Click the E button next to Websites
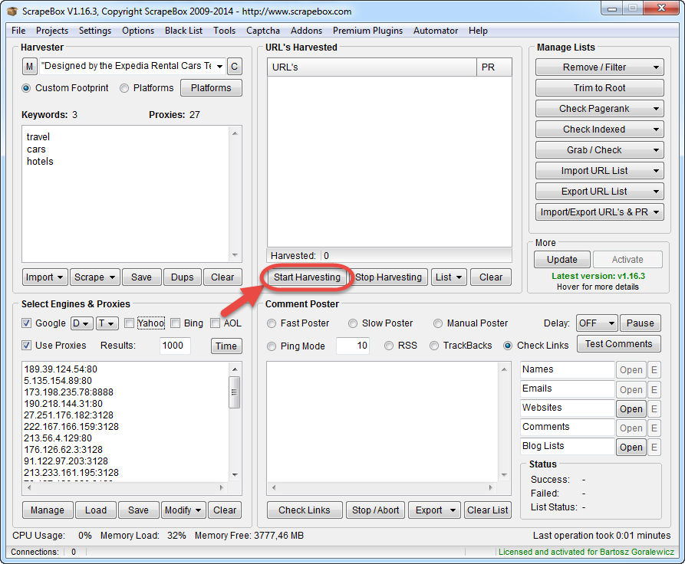Viewport: 685px width, 564px height. 654,408
